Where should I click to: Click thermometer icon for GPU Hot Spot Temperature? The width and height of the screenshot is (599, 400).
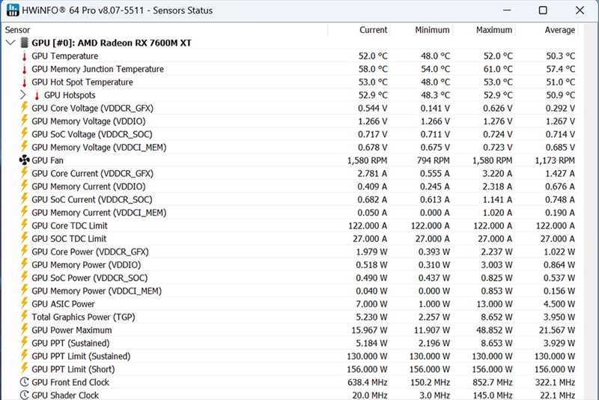25,82
